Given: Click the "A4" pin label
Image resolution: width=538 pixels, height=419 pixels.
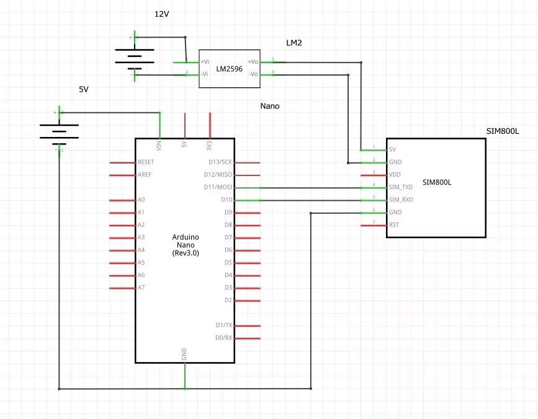Looking at the screenshot, I should tap(141, 250).
